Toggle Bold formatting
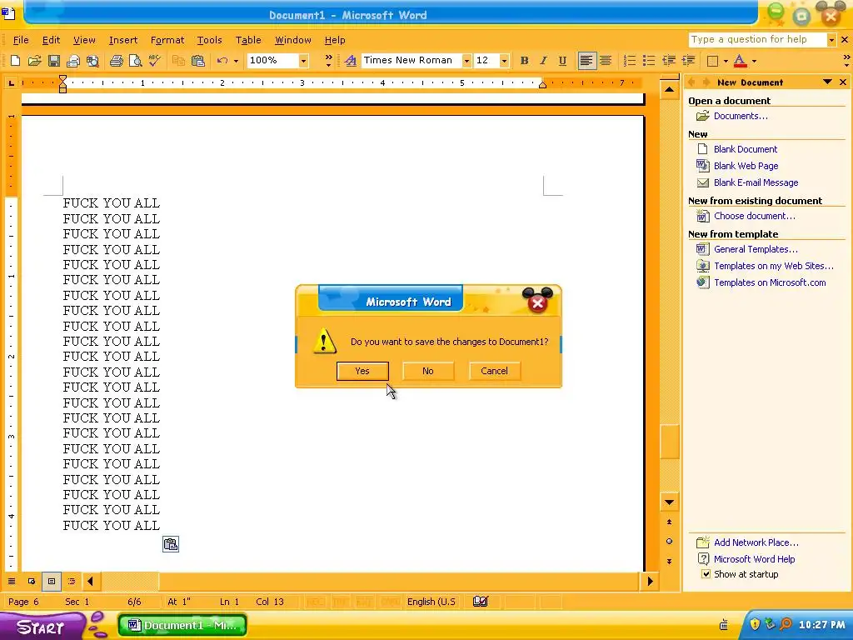This screenshot has height=640, width=853. pos(524,60)
